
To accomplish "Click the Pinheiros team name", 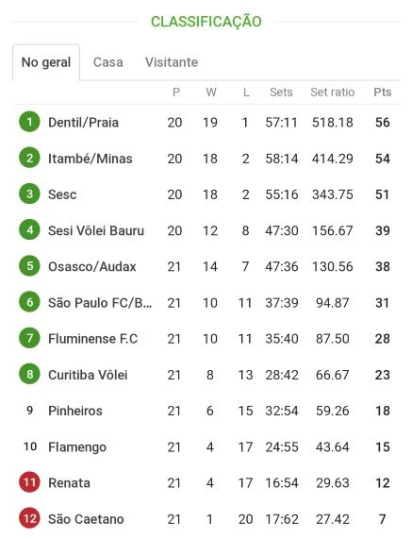I will 75,411.
